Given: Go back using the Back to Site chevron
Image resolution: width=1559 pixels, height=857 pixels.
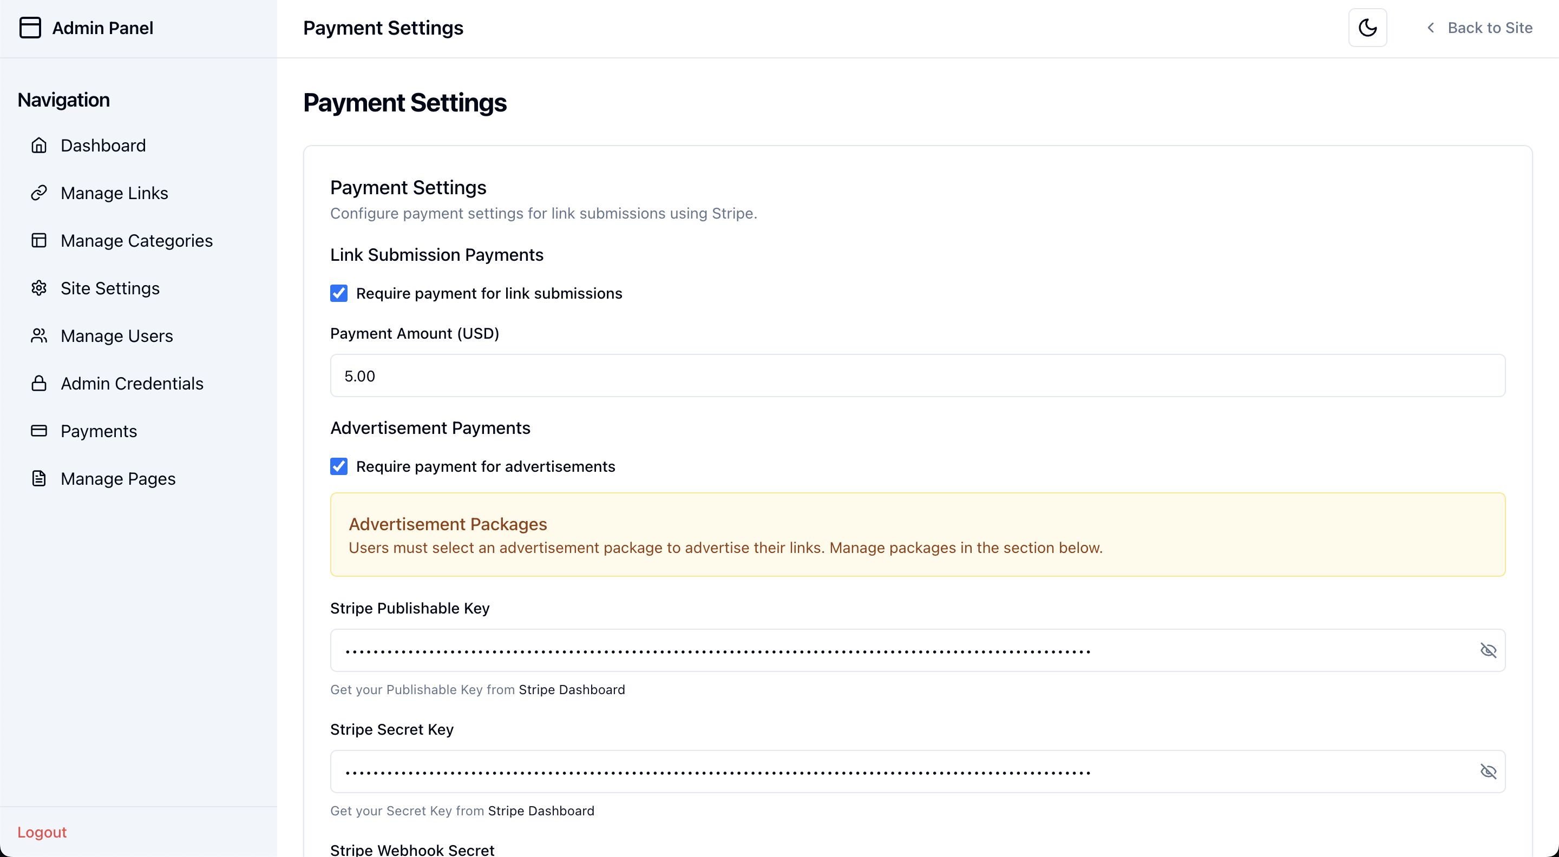Looking at the screenshot, I should click(x=1431, y=28).
